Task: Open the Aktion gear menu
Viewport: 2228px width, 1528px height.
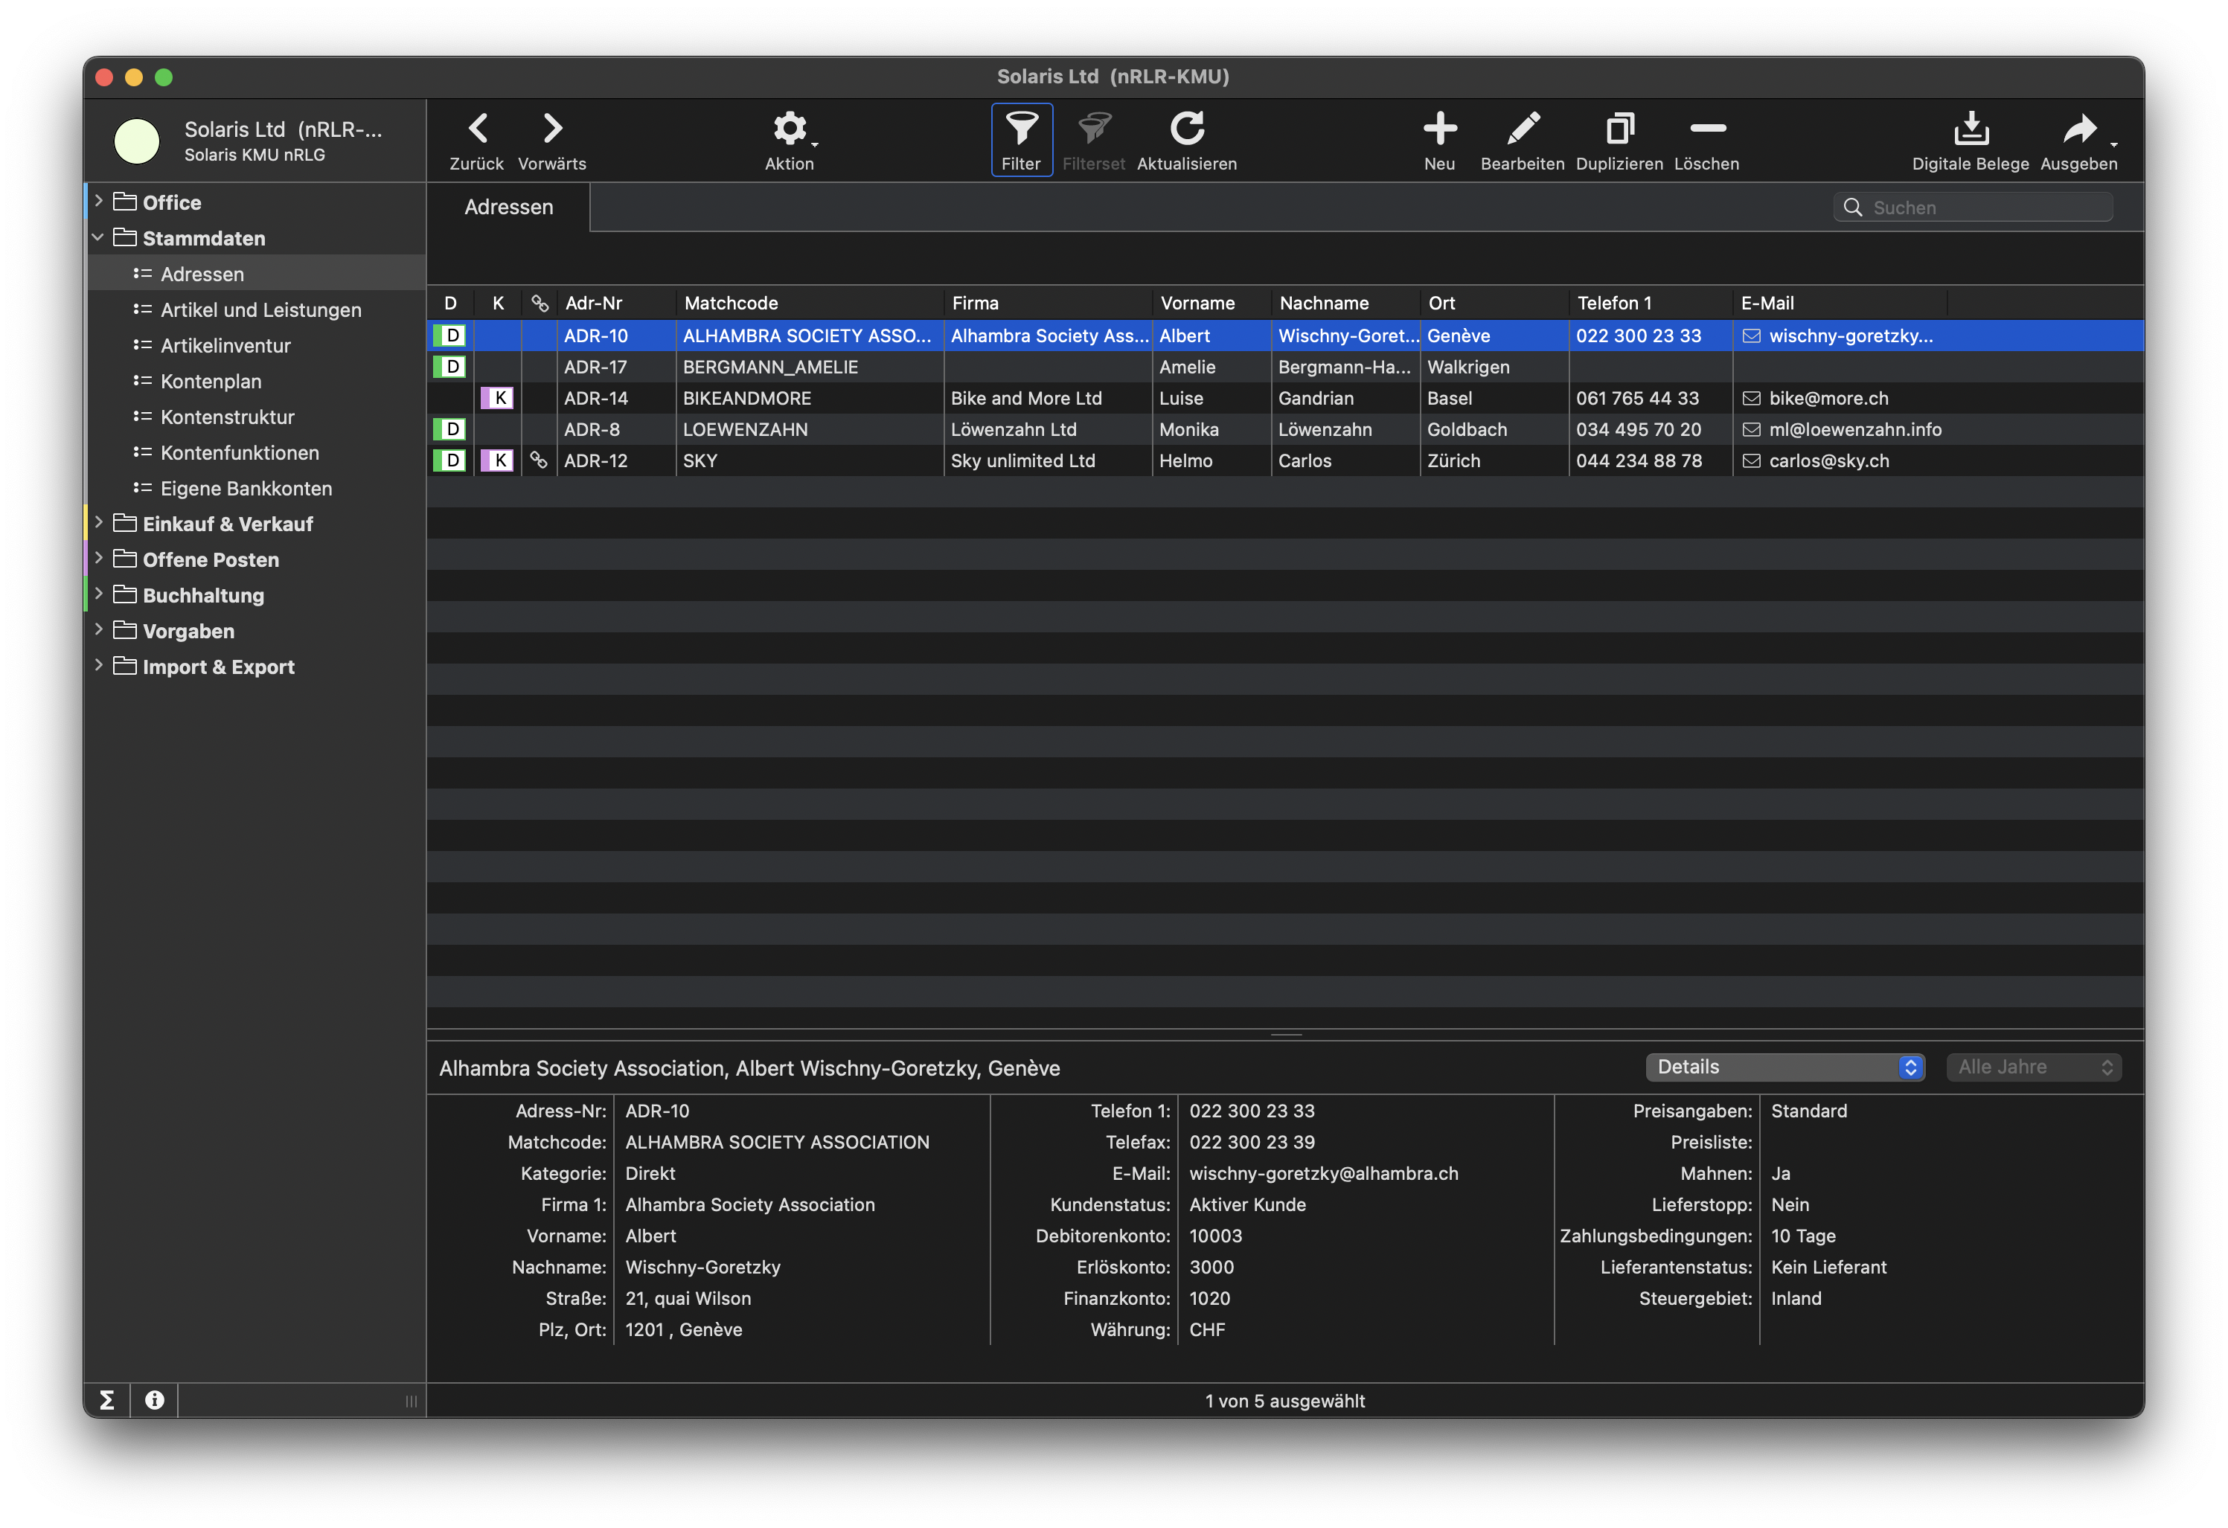Action: pyautogui.click(x=790, y=129)
